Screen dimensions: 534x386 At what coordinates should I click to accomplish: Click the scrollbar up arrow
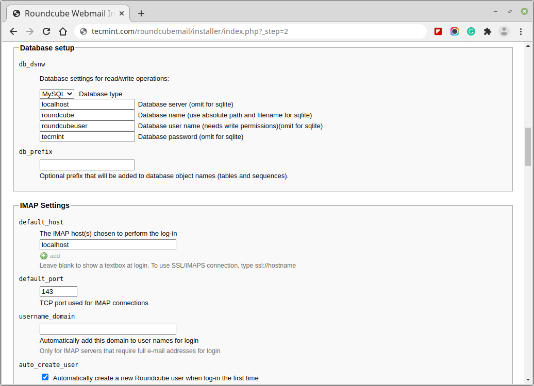[x=528, y=46]
